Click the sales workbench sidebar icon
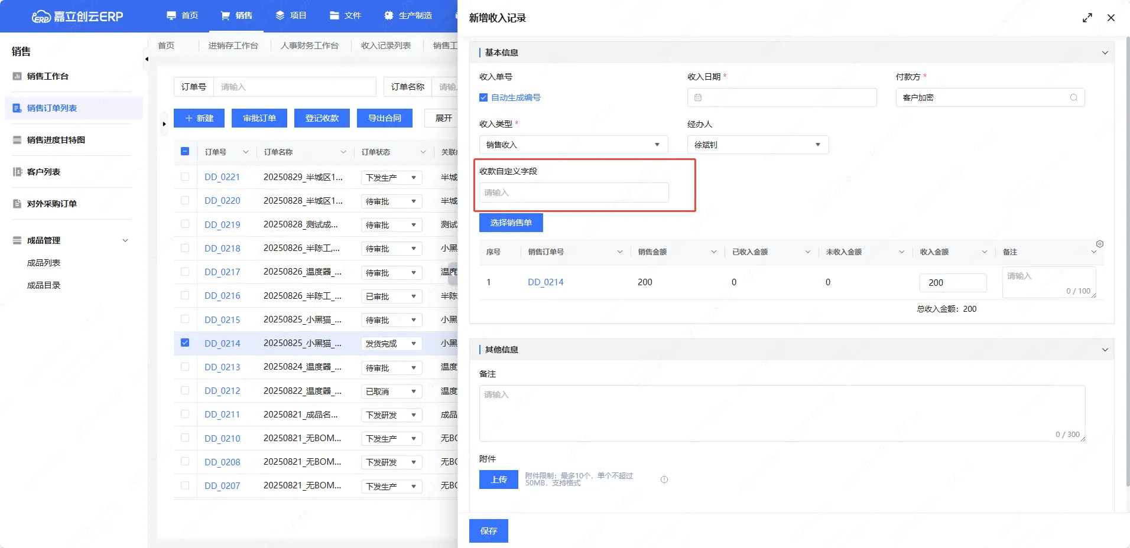 17,76
